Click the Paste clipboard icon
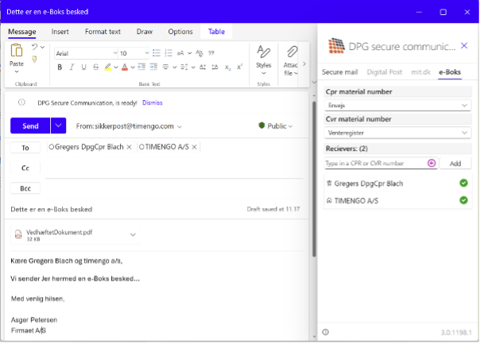This screenshot has width=480, height=343. [x=16, y=51]
